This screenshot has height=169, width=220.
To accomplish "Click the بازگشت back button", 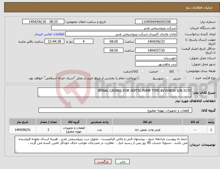I will 103,161.
